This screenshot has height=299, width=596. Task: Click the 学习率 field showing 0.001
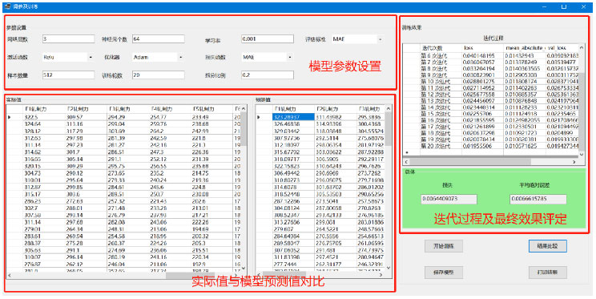pos(268,38)
